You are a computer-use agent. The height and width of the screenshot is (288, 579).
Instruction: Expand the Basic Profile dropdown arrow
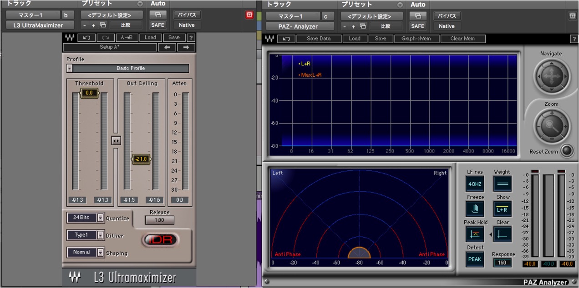(x=69, y=68)
